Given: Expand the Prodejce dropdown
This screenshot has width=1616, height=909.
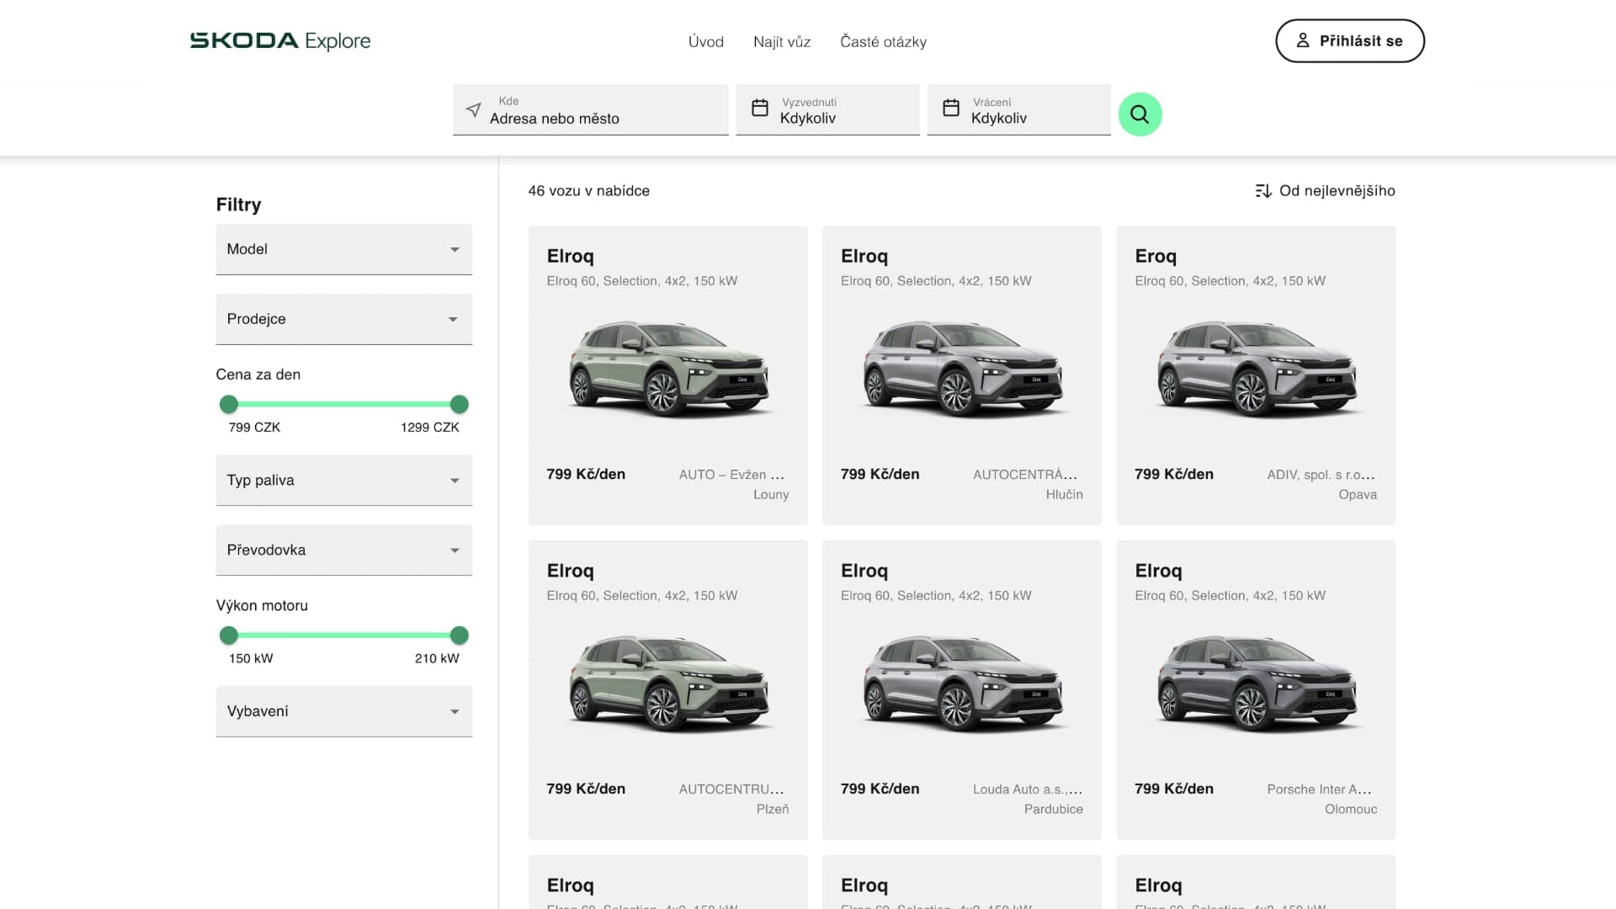Looking at the screenshot, I should click(x=343, y=319).
